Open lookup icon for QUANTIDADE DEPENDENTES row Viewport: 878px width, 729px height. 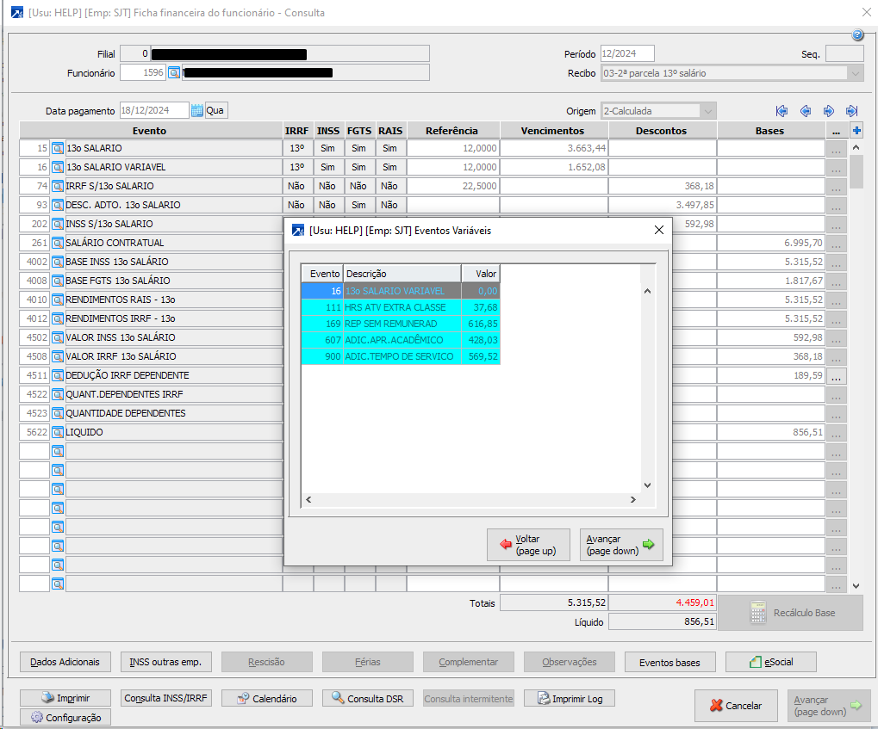[x=58, y=413]
